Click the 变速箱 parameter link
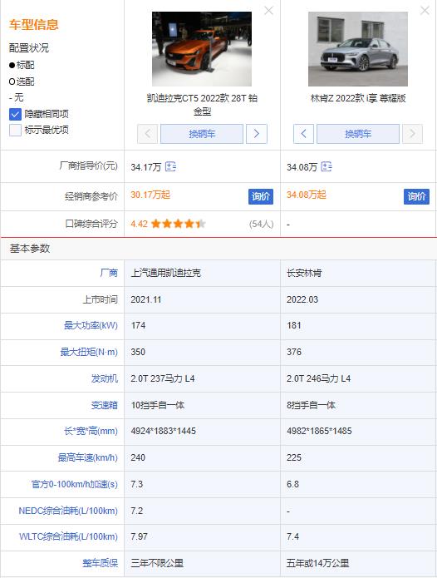This screenshot has height=578, width=437. (105, 405)
